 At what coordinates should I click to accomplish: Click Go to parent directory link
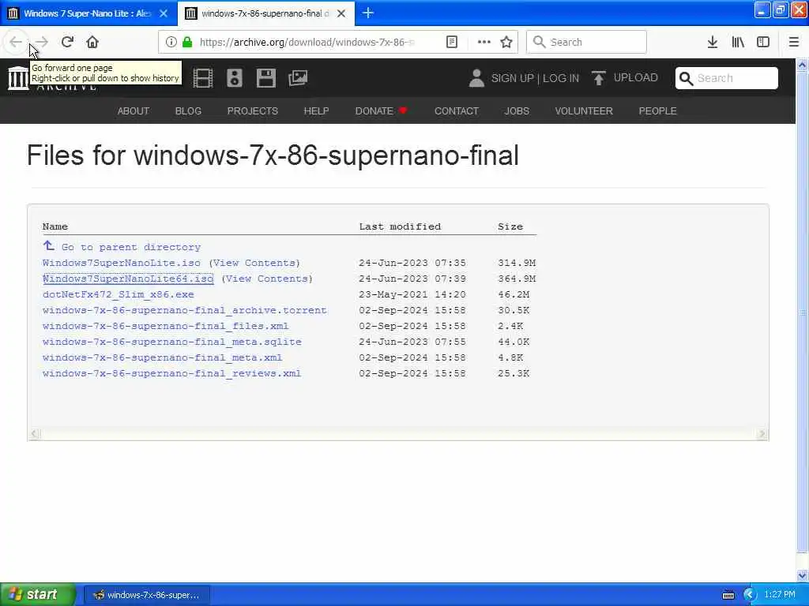(131, 247)
